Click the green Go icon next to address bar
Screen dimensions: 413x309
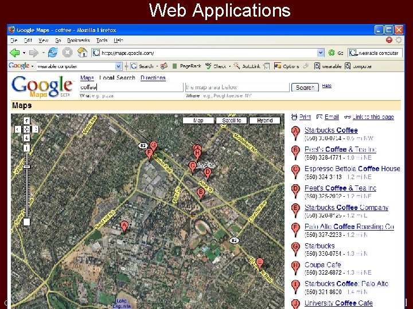[x=332, y=53]
